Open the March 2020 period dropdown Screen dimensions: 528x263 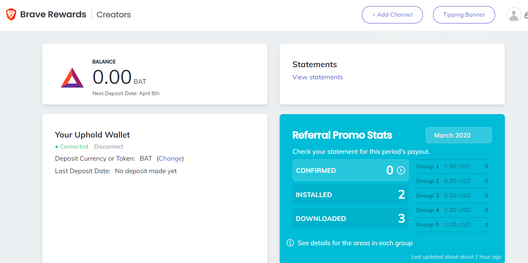pos(458,135)
